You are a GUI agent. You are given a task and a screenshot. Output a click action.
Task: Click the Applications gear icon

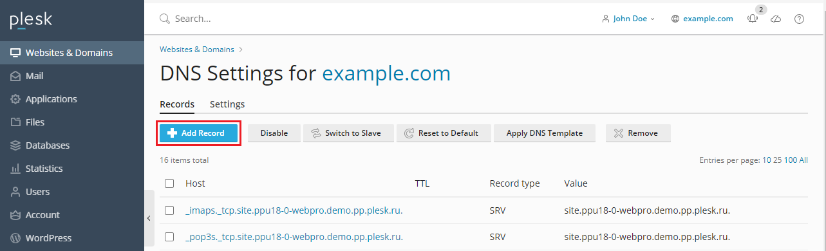tap(15, 99)
